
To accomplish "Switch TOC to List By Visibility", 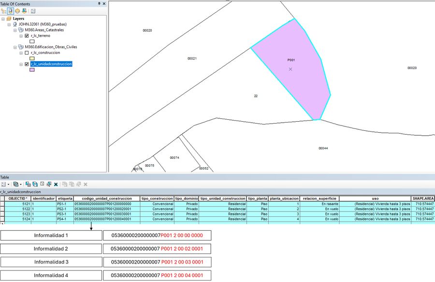I will click(17, 11).
